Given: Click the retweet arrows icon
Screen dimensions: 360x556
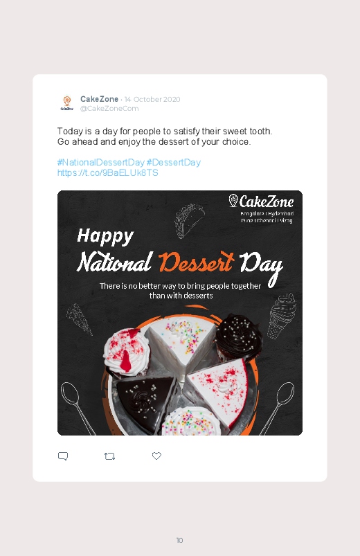Looking at the screenshot, I should pos(109,456).
